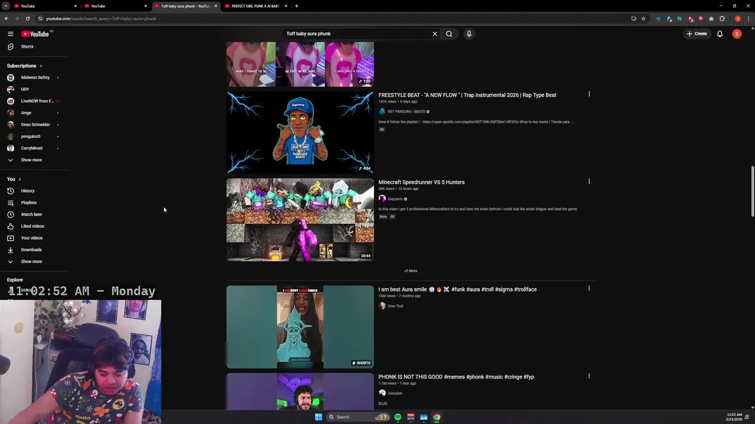Open Door Troll channel avatar
The image size is (755, 424).
click(382, 306)
